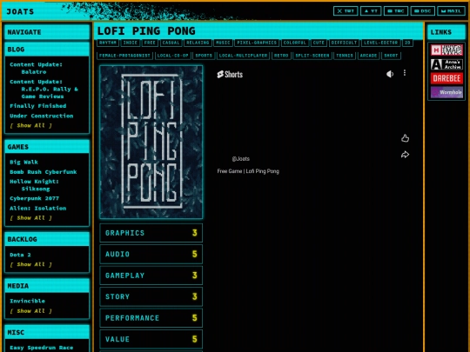
Task: Open Bomb Rush Cyberfunk game page
Action: click(x=44, y=172)
